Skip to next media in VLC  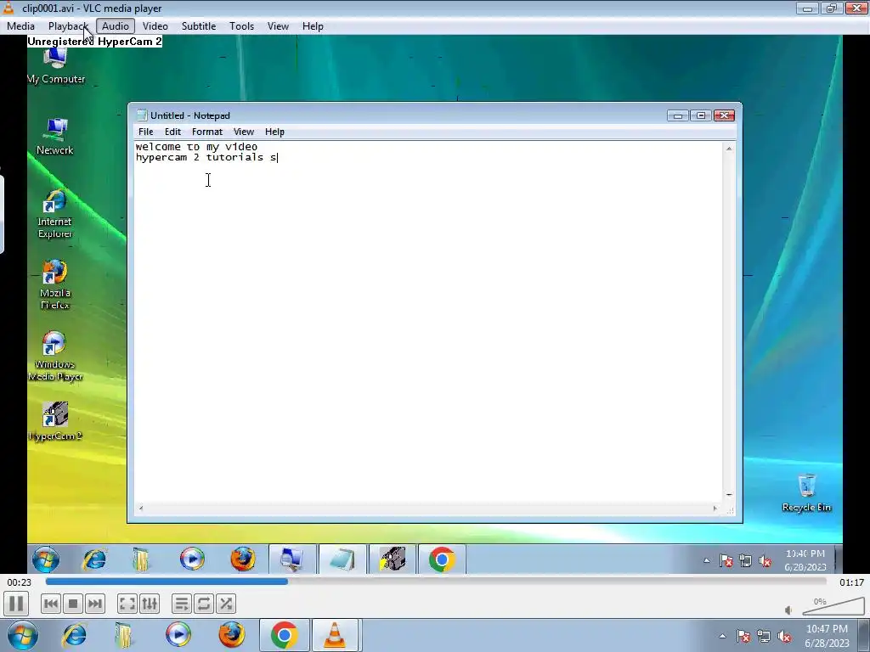click(x=95, y=604)
